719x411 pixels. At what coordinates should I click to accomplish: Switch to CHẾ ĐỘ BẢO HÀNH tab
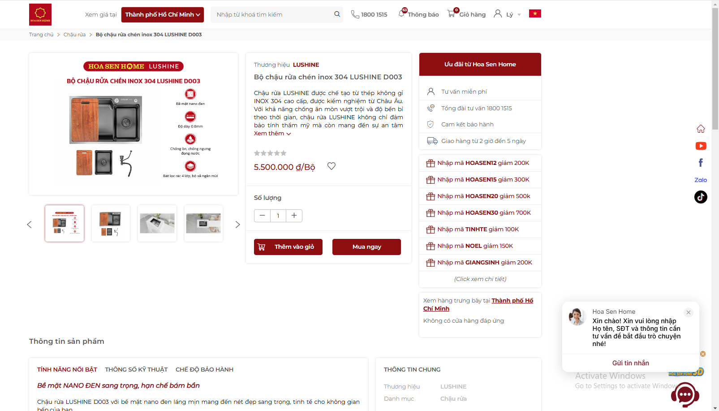click(204, 370)
